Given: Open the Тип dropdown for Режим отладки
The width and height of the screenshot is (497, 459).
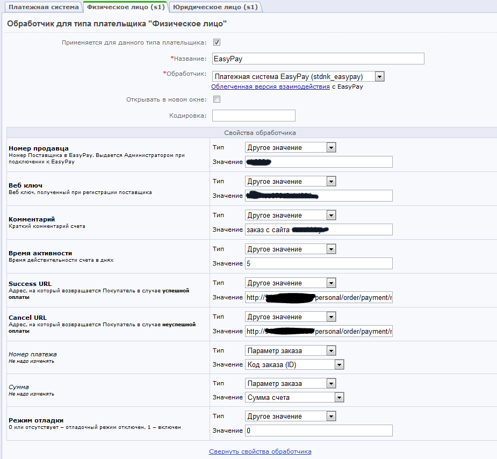Looking at the screenshot, I should click(x=290, y=417).
